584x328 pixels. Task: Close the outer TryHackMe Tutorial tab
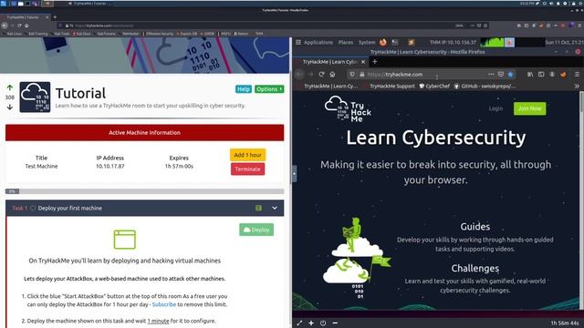47,17
